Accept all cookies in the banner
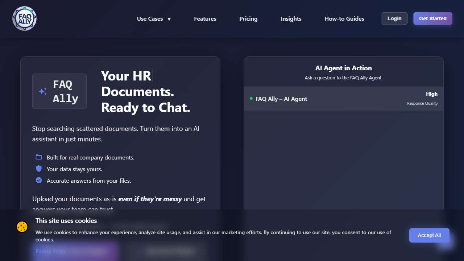This screenshot has height=261, width=464. point(429,235)
